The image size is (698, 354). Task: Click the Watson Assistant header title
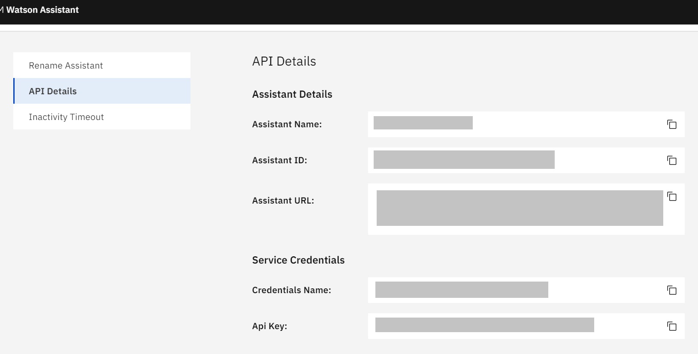(x=42, y=10)
